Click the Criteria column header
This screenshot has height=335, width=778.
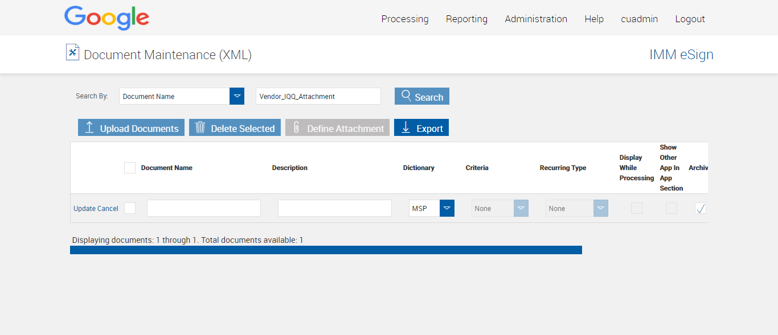pyautogui.click(x=477, y=168)
